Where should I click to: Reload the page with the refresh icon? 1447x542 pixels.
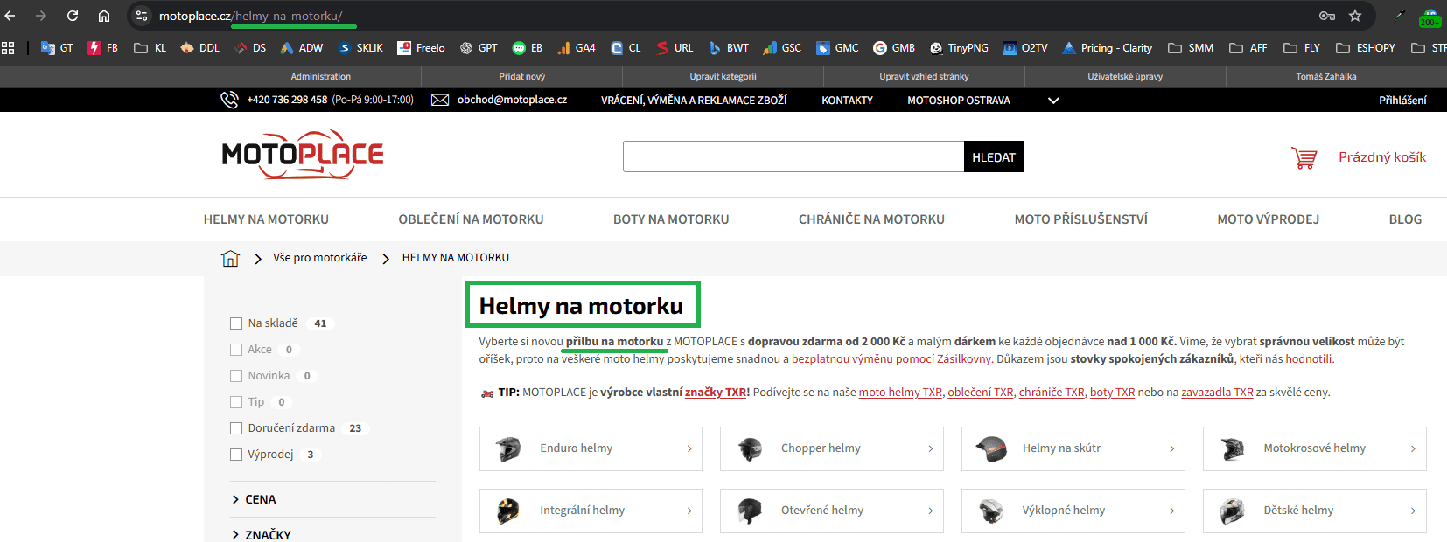[x=73, y=16]
